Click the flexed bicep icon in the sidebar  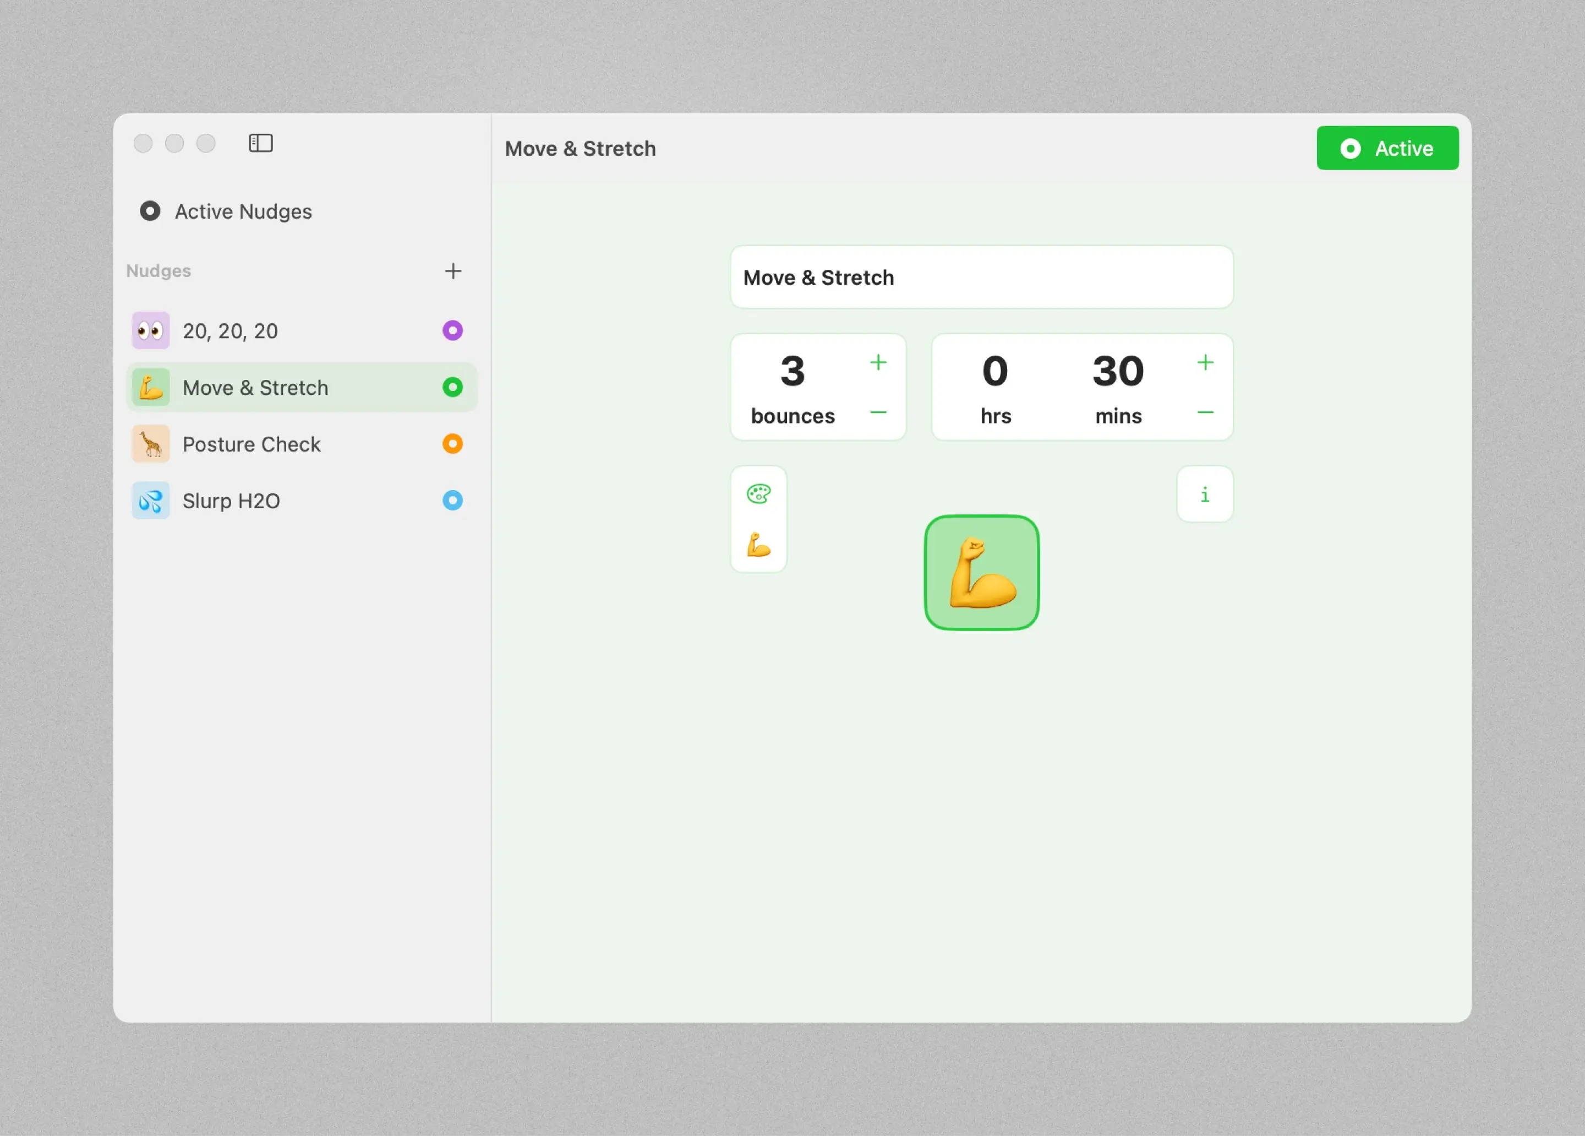[x=151, y=387]
